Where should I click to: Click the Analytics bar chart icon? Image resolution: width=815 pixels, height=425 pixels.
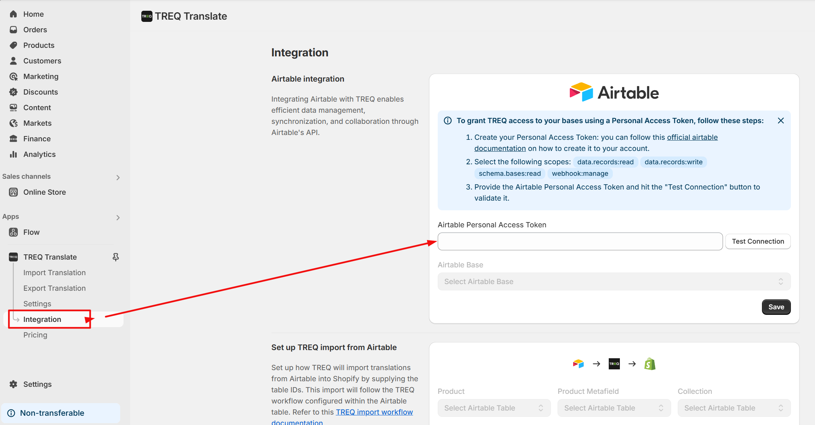(x=13, y=154)
